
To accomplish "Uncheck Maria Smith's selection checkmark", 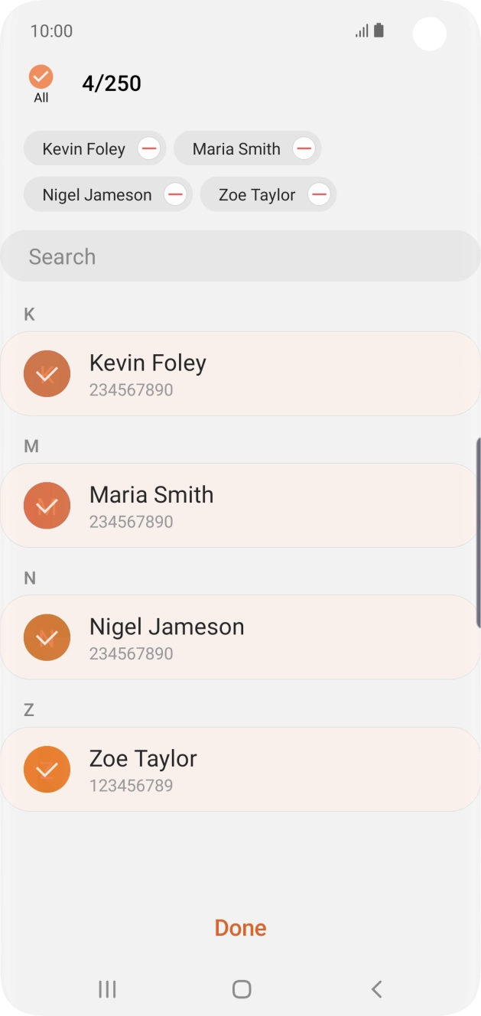I will pyautogui.click(x=47, y=506).
